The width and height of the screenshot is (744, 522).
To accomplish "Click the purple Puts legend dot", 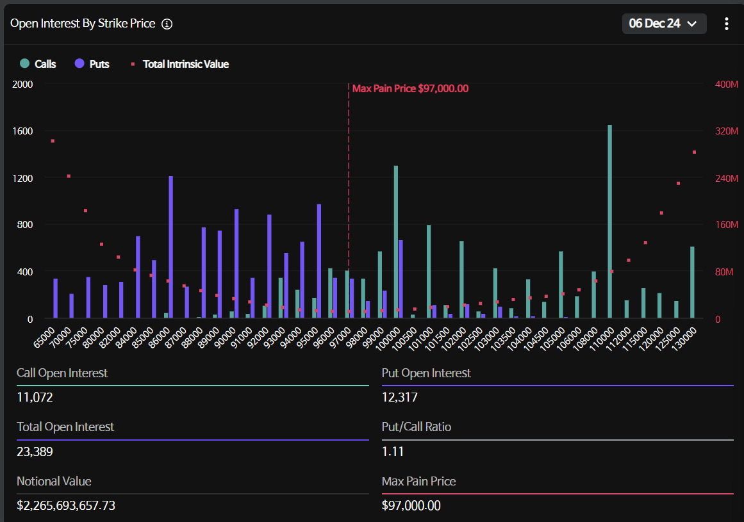I will point(79,63).
